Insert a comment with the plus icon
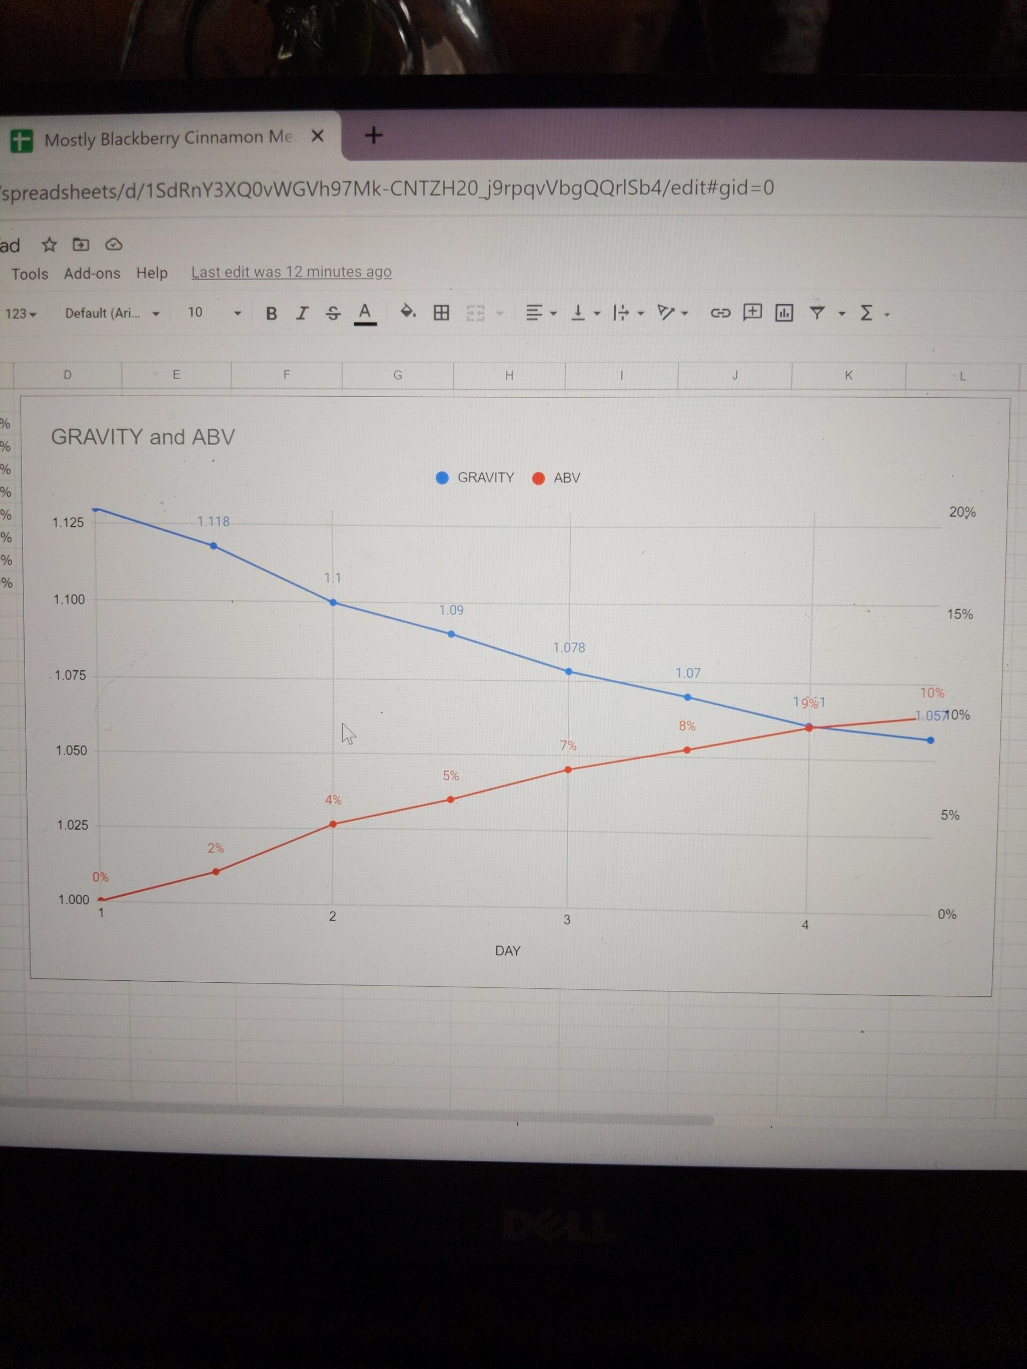The width and height of the screenshot is (1027, 1369). point(752,312)
